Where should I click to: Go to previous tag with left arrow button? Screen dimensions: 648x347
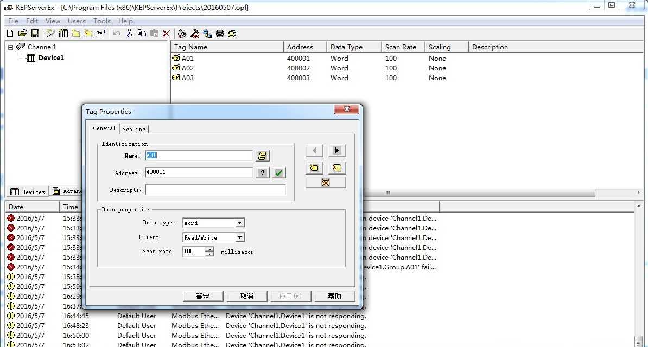point(314,150)
